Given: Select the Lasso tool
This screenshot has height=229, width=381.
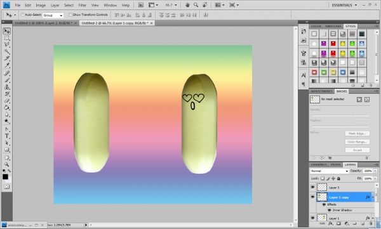Looking at the screenshot, I should (7, 44).
